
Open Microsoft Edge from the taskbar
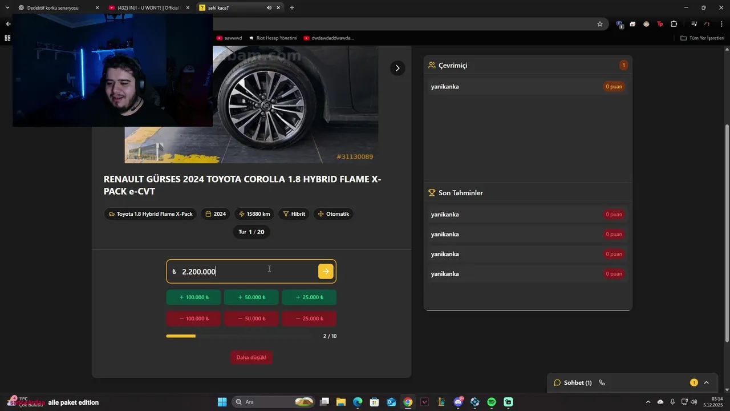[358, 402]
